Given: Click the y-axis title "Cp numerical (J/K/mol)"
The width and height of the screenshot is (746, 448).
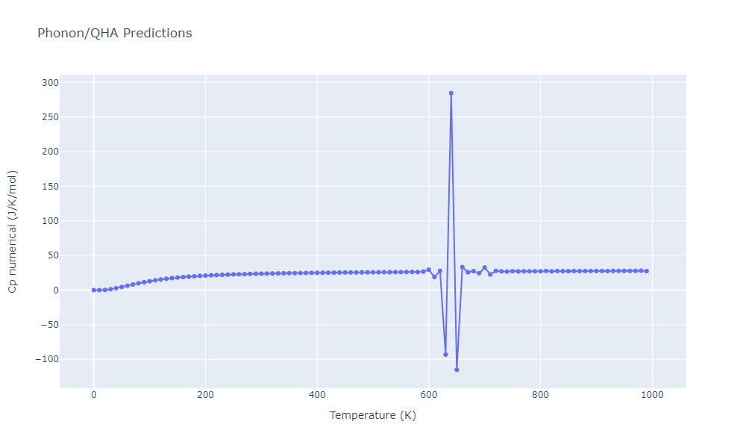Looking at the screenshot, I should pyautogui.click(x=13, y=231).
